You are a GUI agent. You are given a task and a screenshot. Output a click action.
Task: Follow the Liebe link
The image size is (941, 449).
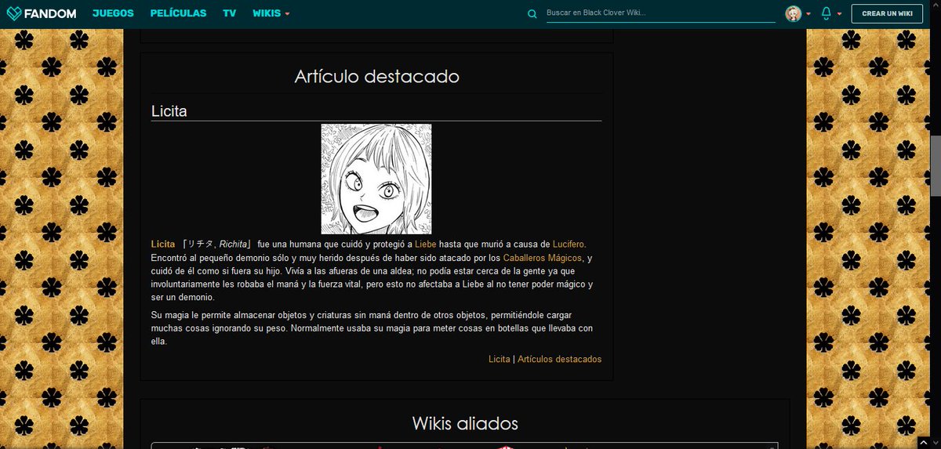coord(425,244)
